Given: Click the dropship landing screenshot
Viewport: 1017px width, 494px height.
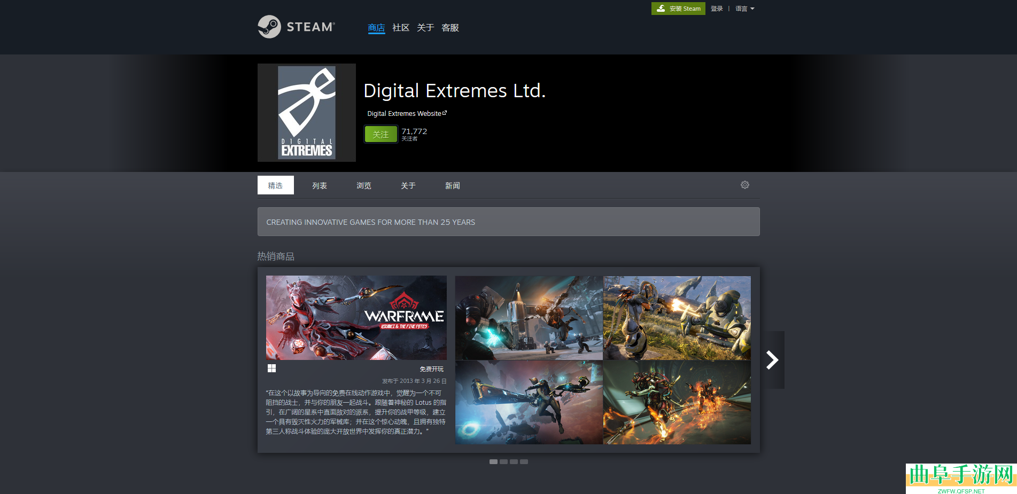Looking at the screenshot, I should pyautogui.click(x=529, y=318).
